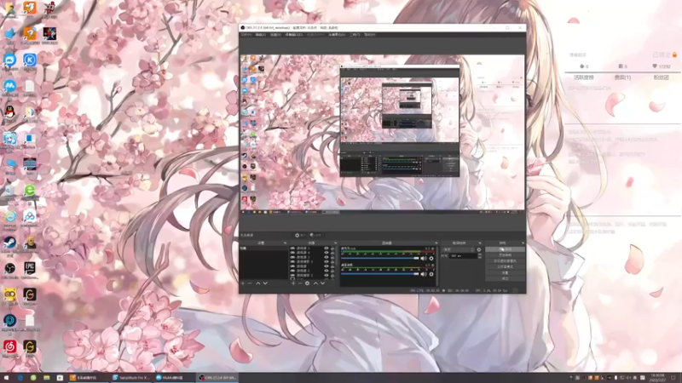Open gear settings for first mixer track
Viewport: 682px width, 383px height.
pyautogui.click(x=431, y=259)
